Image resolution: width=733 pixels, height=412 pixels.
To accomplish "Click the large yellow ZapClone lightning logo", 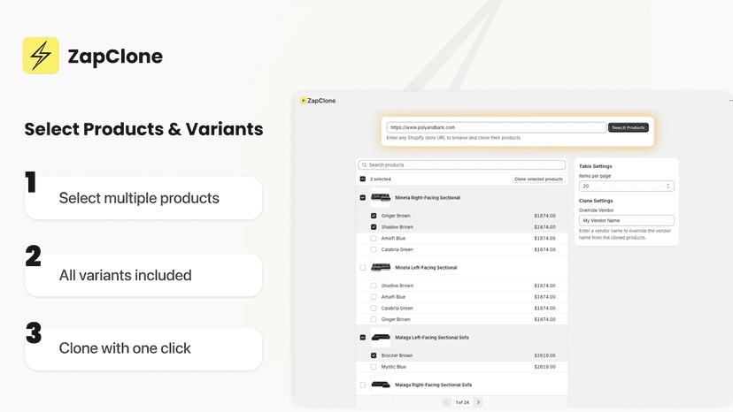I will 41,56.
